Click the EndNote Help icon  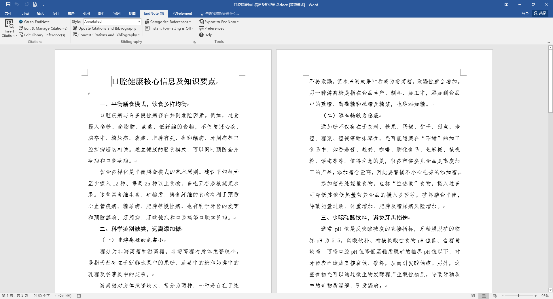206,35
